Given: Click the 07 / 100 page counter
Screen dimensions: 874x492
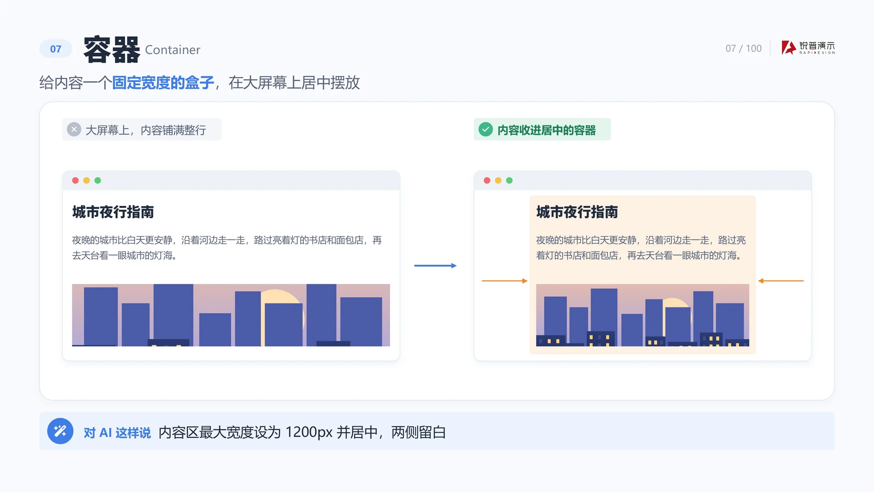Looking at the screenshot, I should [743, 48].
